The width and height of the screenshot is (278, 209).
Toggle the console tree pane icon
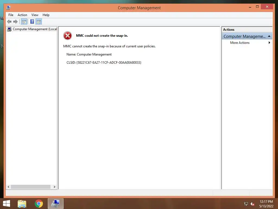tap(24, 22)
